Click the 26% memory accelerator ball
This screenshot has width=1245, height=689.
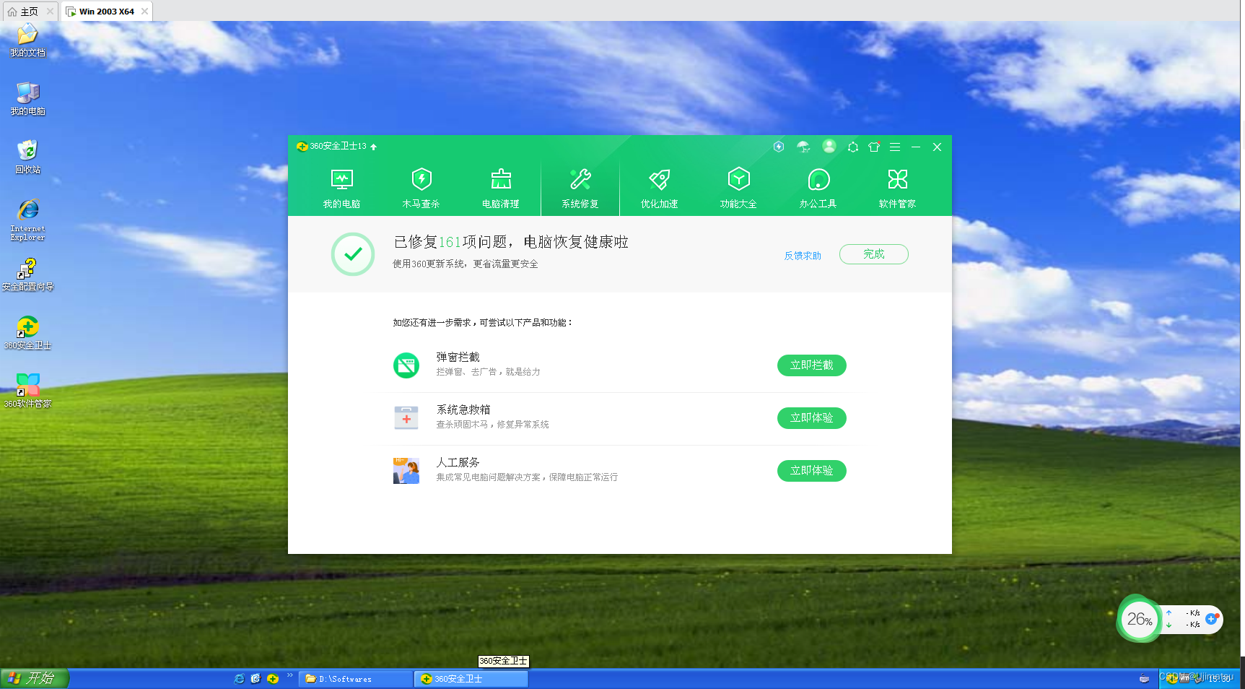[1139, 619]
